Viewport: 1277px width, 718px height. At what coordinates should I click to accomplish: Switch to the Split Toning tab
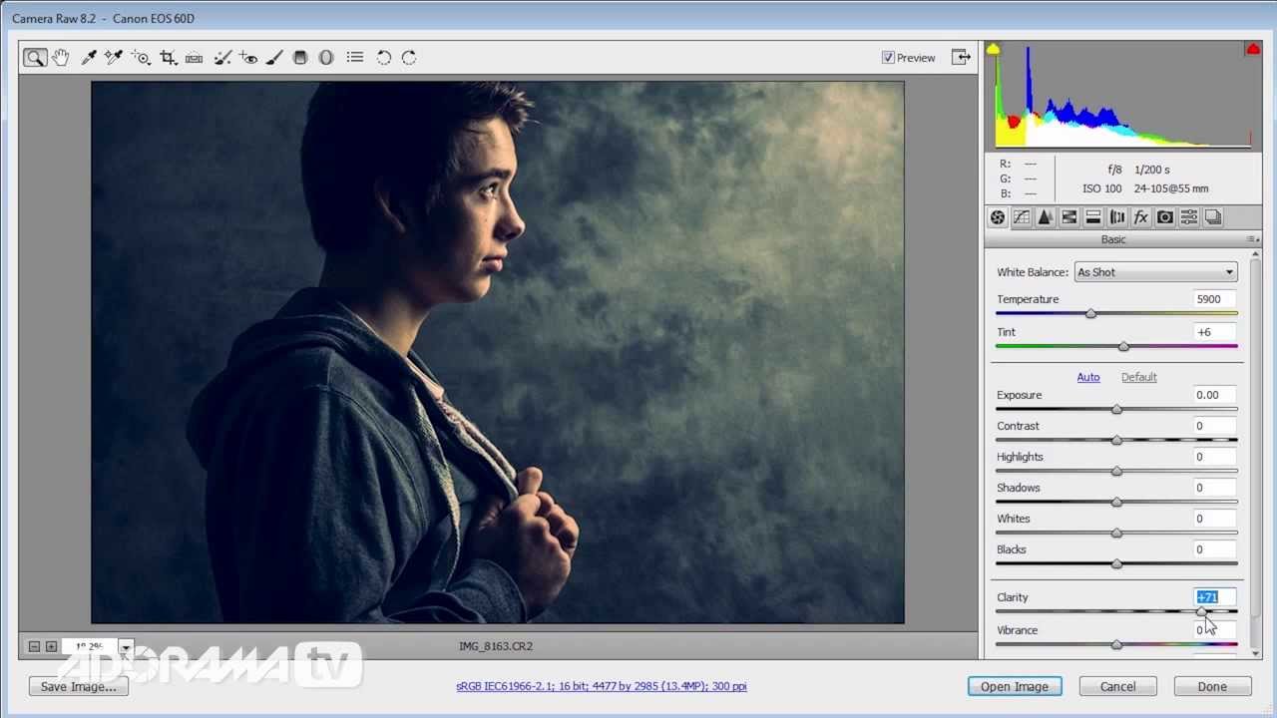pyautogui.click(x=1092, y=217)
